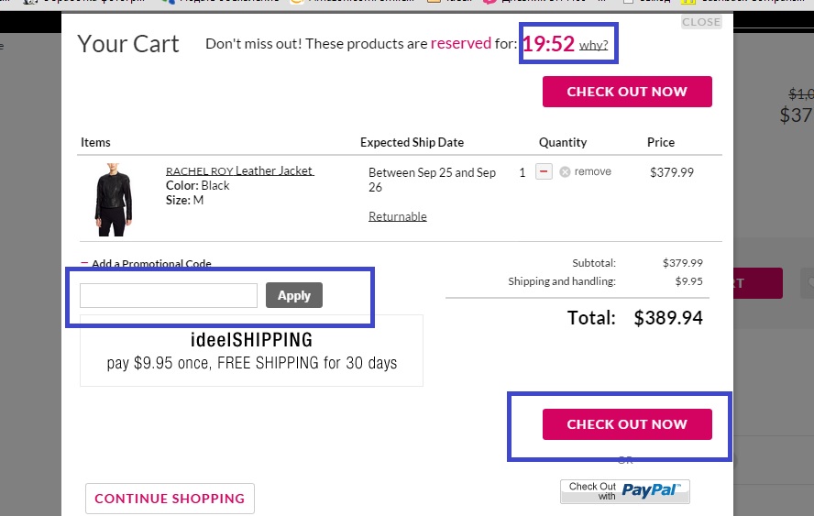Decrease quantity with the red minus button
The height and width of the screenshot is (516, 814).
click(544, 171)
